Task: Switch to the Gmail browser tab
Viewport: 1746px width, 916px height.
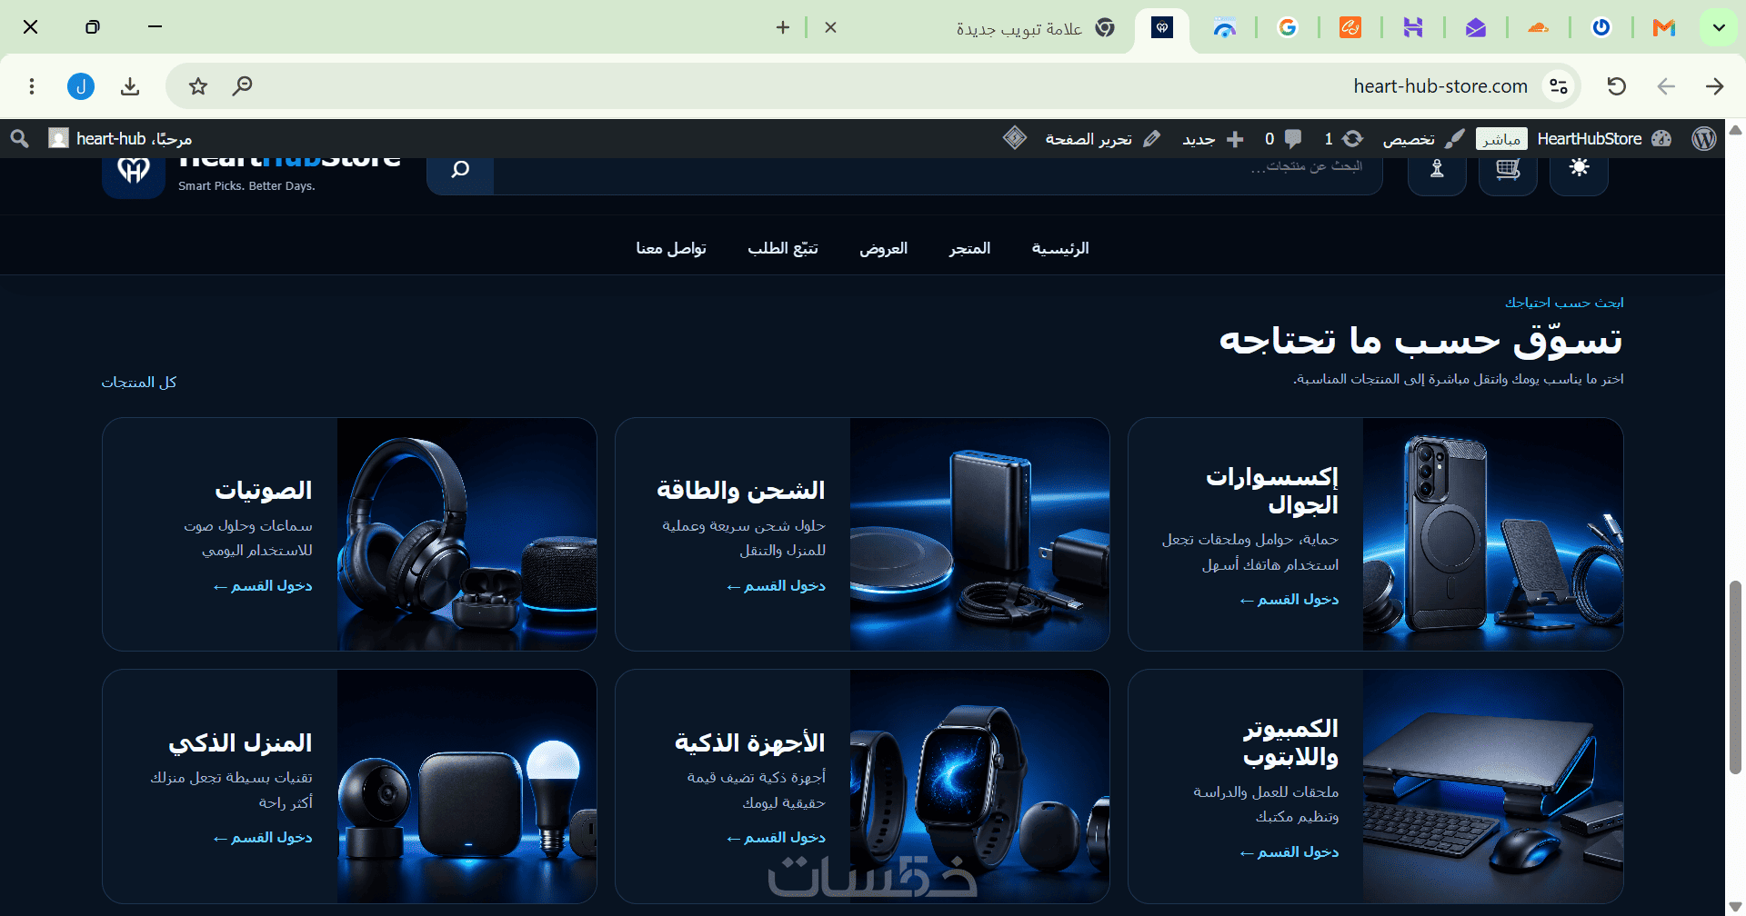Action: click(x=1664, y=27)
